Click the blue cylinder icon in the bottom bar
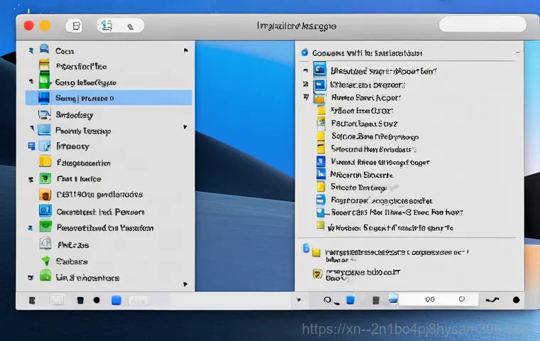 pos(350,300)
